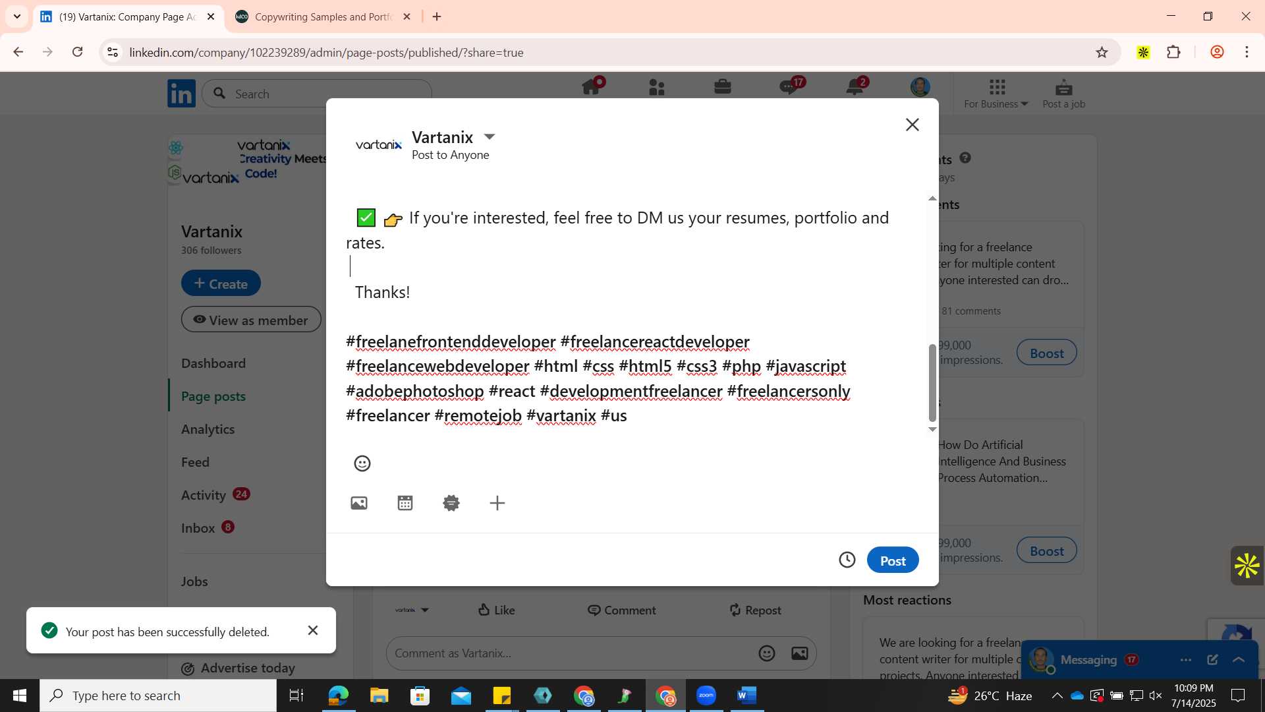
Task: Open Microsoft Word on taskbar
Action: [746, 696]
